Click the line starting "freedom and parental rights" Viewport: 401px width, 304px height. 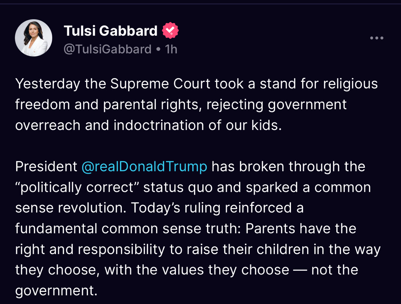(181, 104)
